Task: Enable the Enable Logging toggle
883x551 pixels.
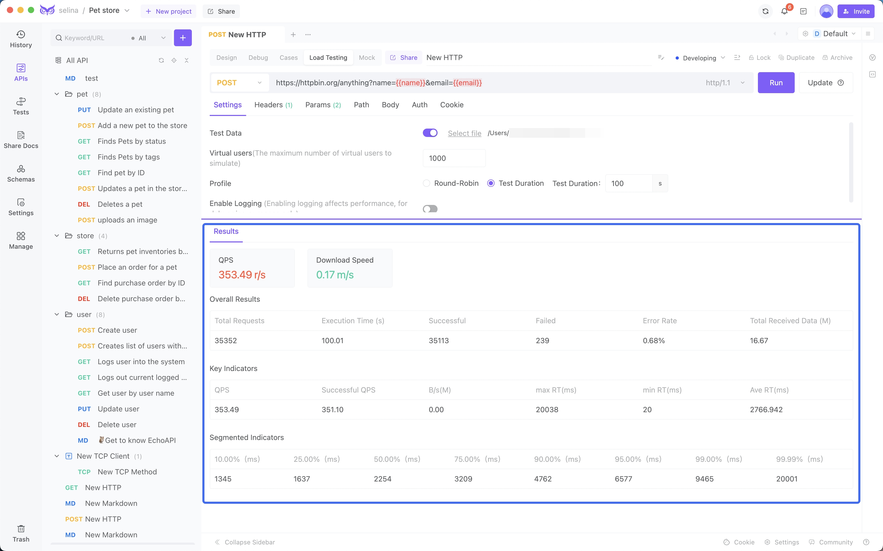Action: (430, 208)
